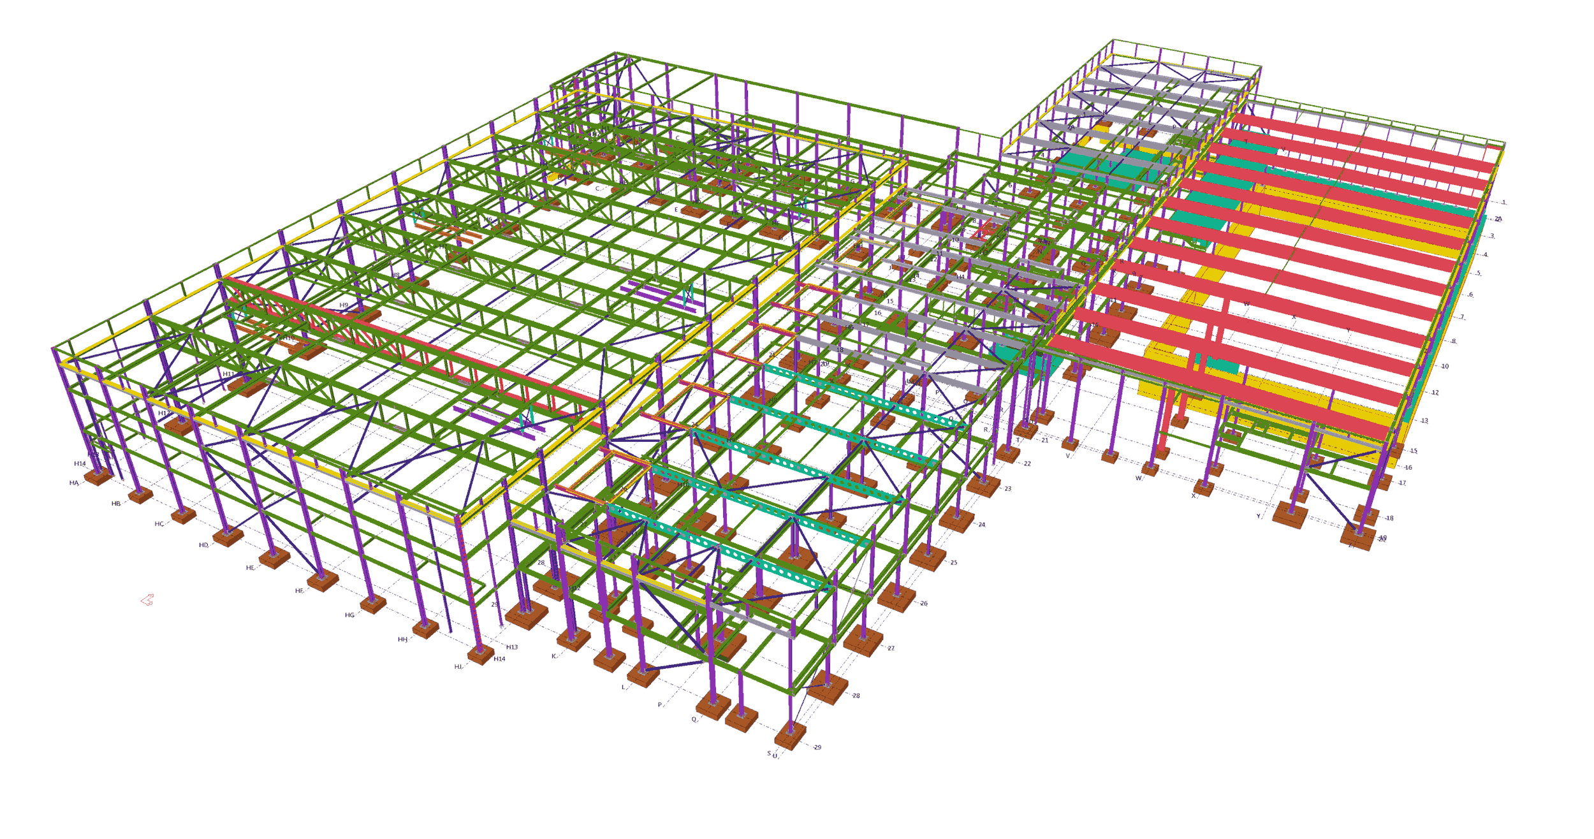Pick the HH grid label
This screenshot has width=1594, height=839.
point(402,639)
